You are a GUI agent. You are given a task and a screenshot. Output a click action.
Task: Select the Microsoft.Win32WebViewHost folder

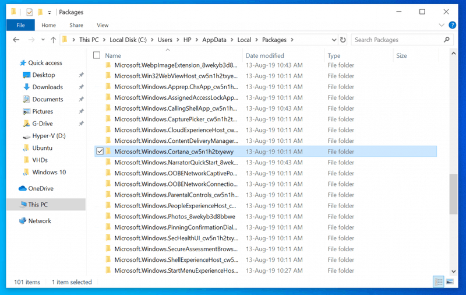tap(176, 76)
